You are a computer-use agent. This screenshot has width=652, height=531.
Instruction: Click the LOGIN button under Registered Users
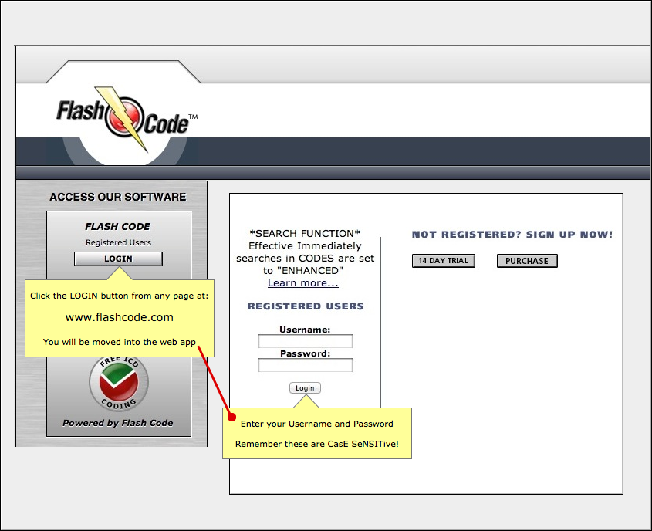118,259
